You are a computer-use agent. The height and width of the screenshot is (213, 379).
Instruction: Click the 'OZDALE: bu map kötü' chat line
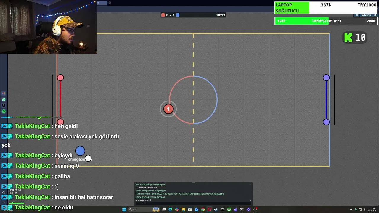(x=146, y=188)
